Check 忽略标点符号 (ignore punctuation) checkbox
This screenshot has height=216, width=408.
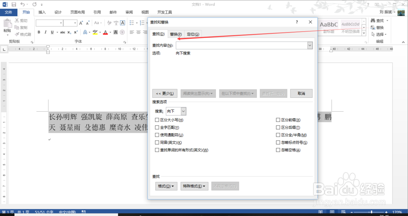[x=278, y=143]
